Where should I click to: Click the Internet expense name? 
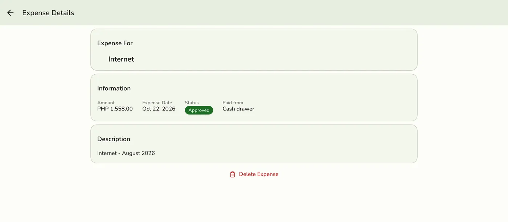pyautogui.click(x=121, y=59)
